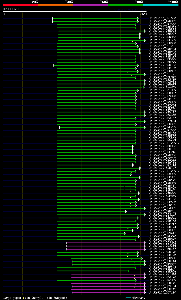181x300 pixels.
Task: Click the purple alignment bar for Q5JMK2
Action: pos(106,243)
